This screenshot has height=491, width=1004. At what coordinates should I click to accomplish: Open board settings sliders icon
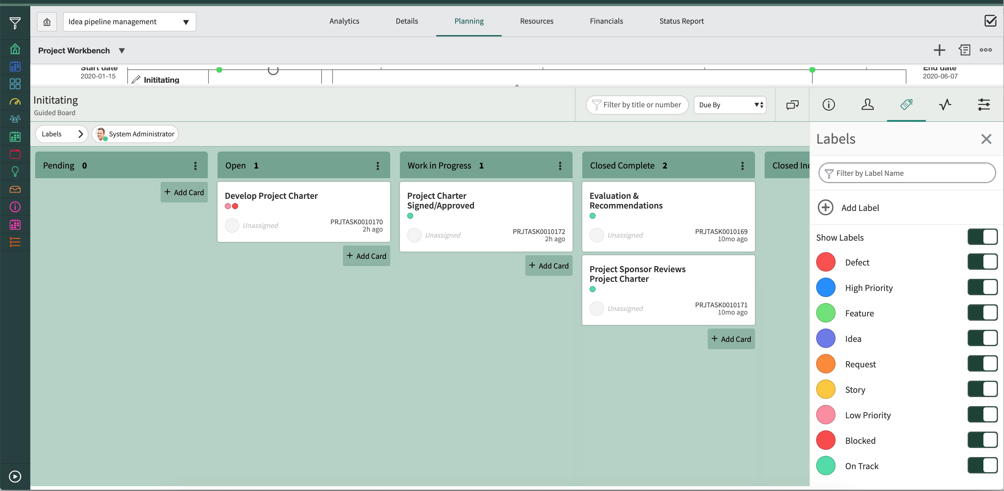click(x=984, y=105)
